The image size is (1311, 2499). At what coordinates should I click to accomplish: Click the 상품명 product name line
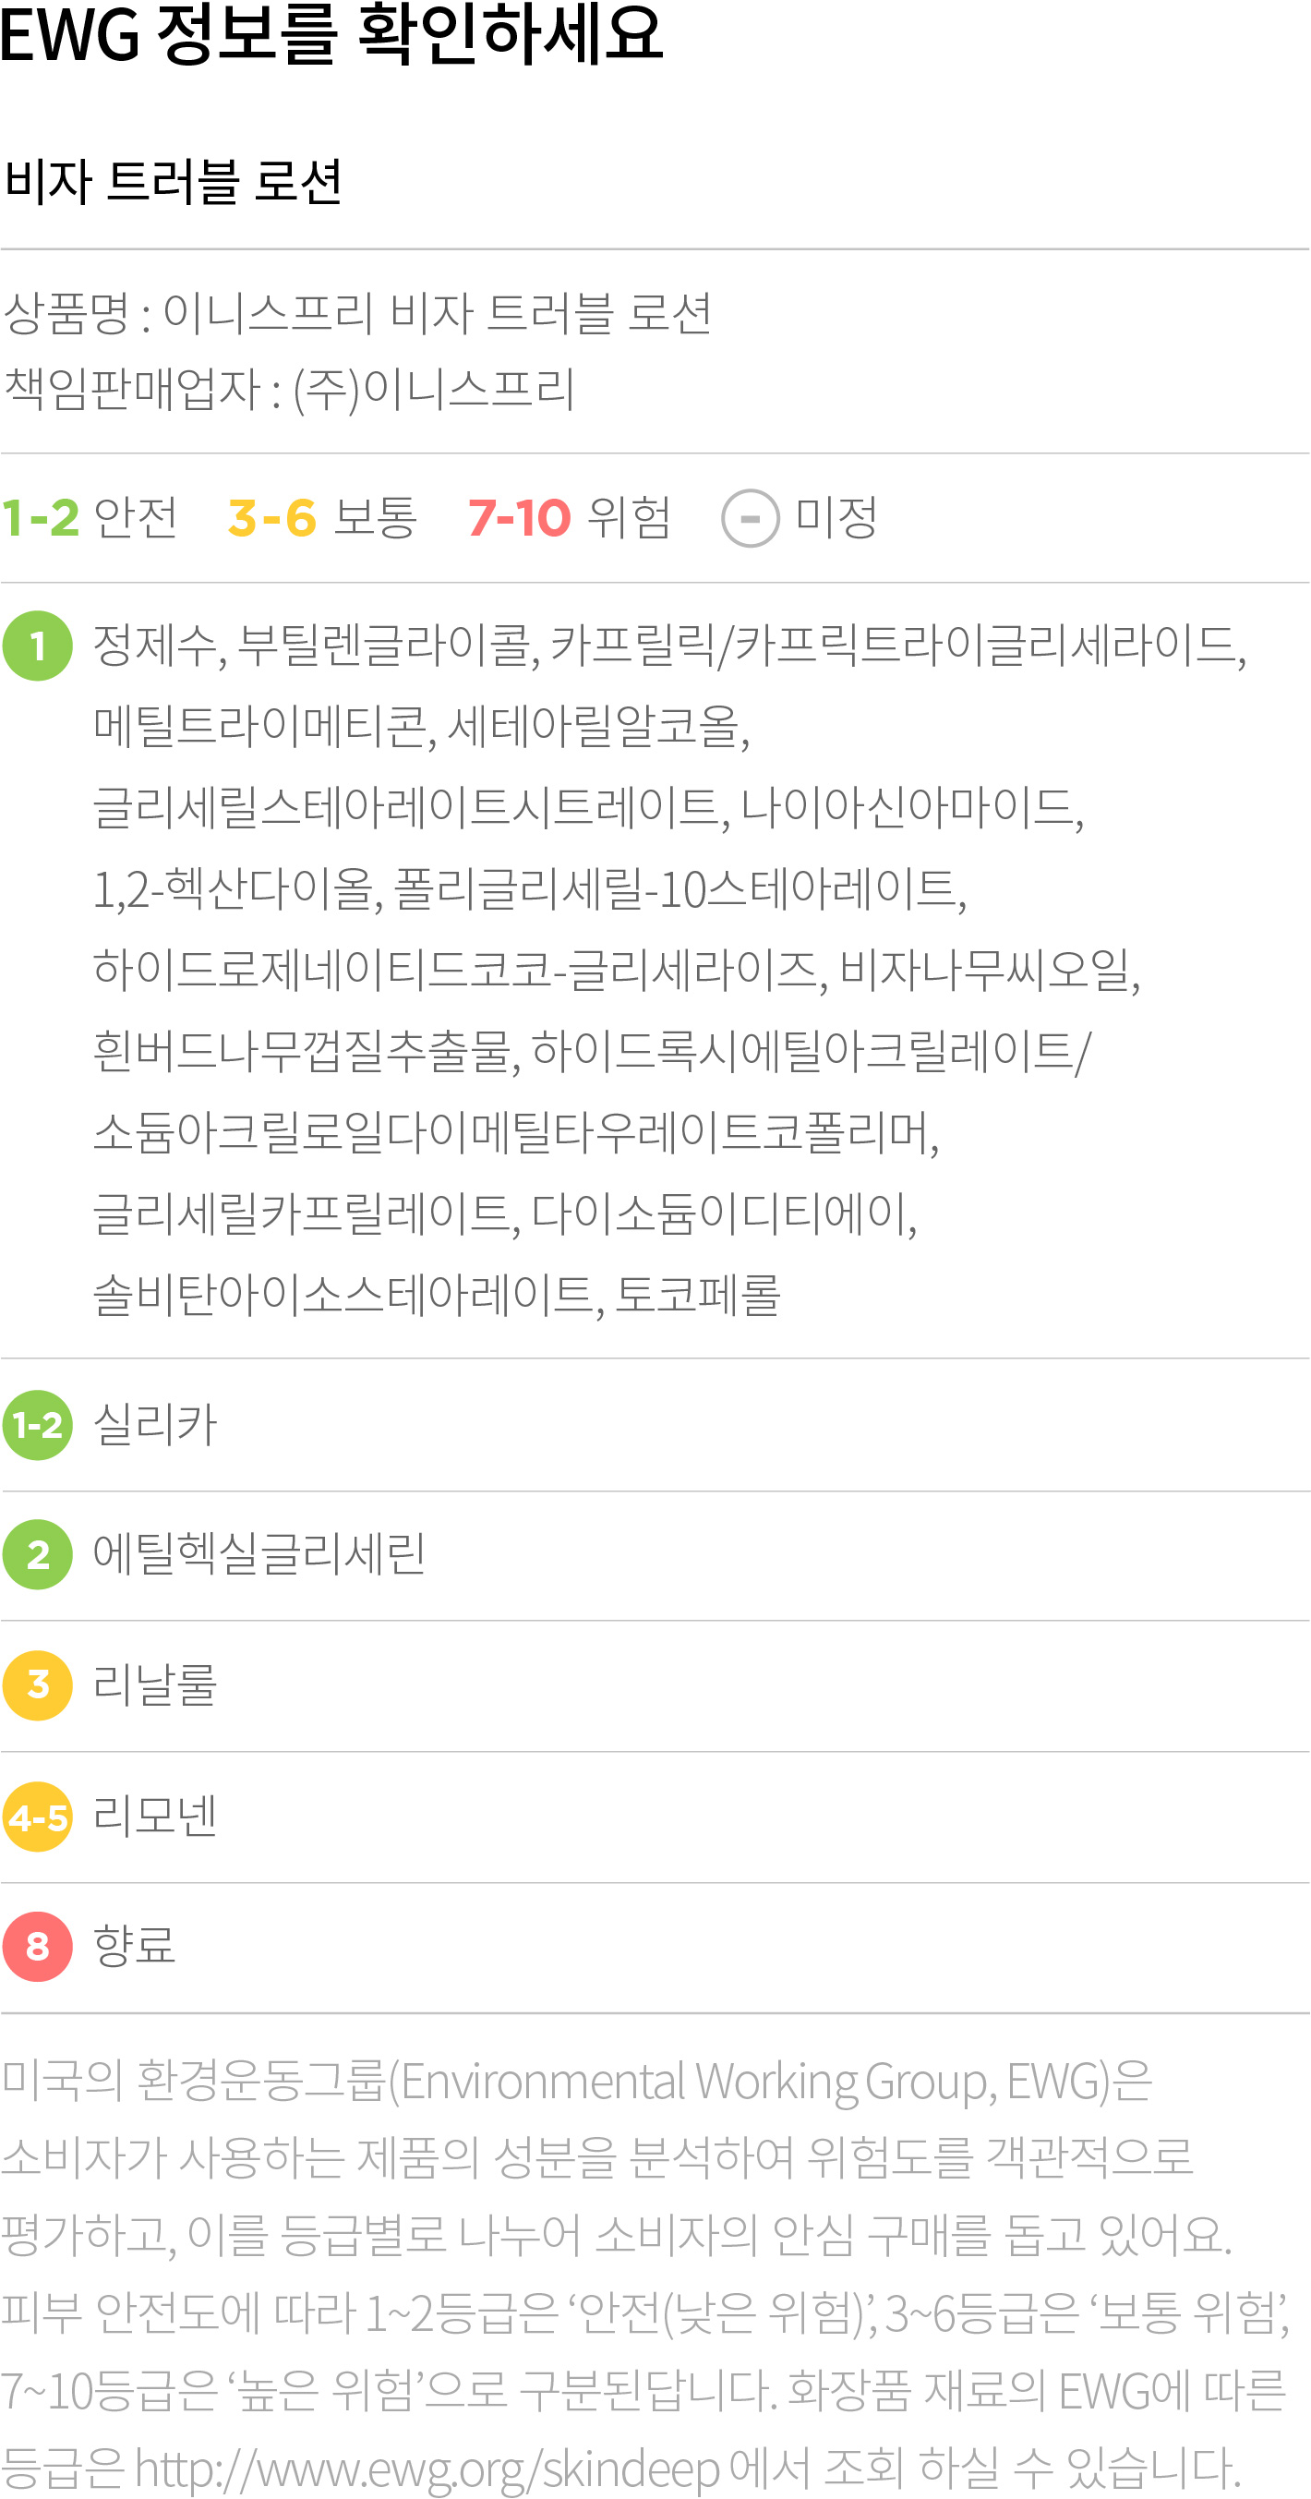click(x=358, y=312)
